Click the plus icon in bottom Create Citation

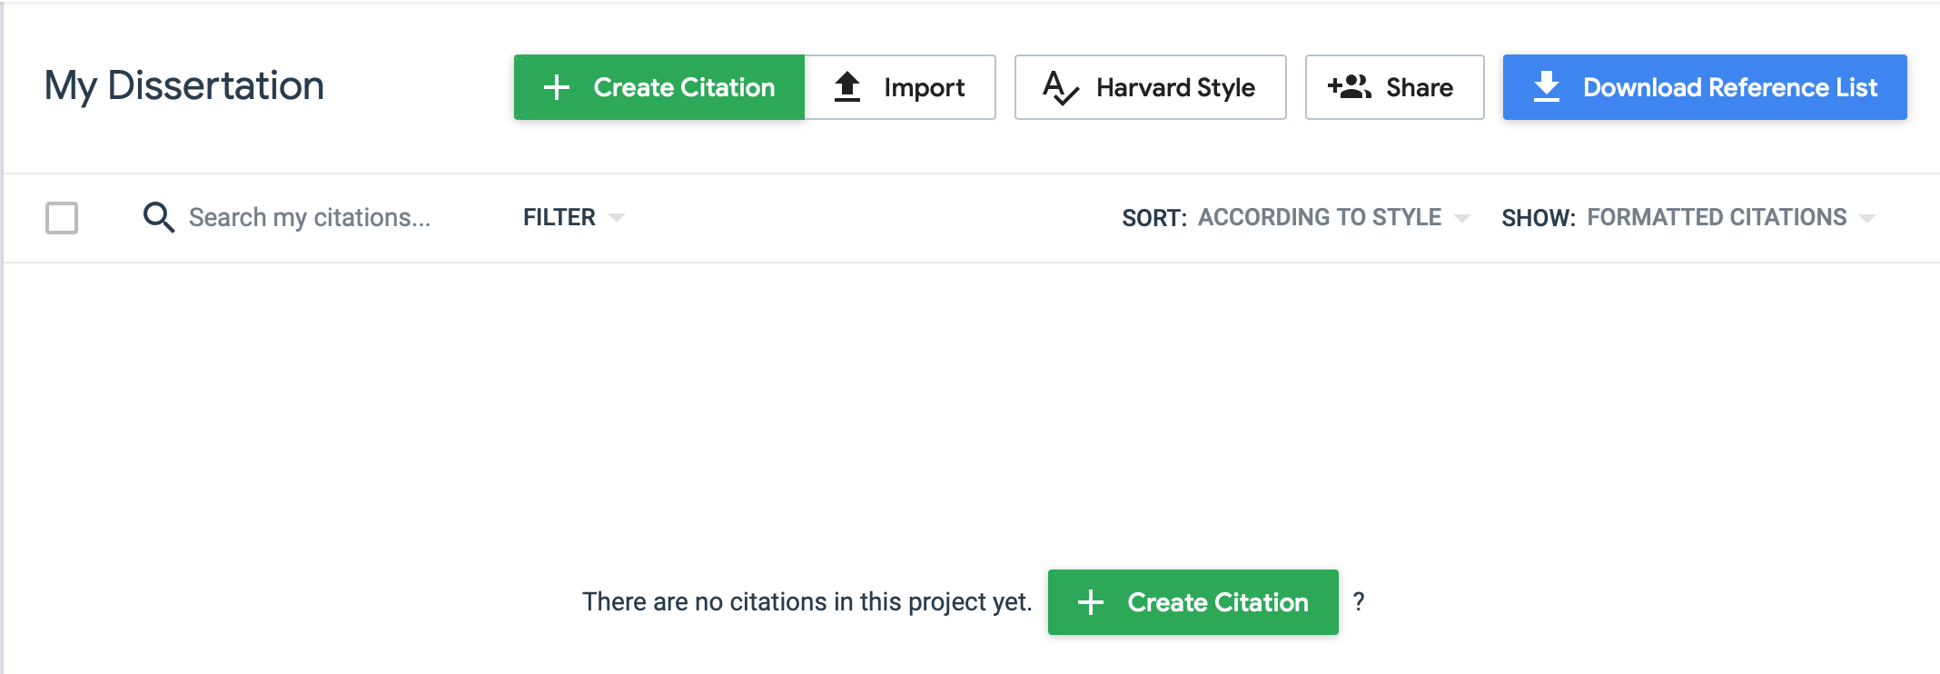pyautogui.click(x=1091, y=602)
